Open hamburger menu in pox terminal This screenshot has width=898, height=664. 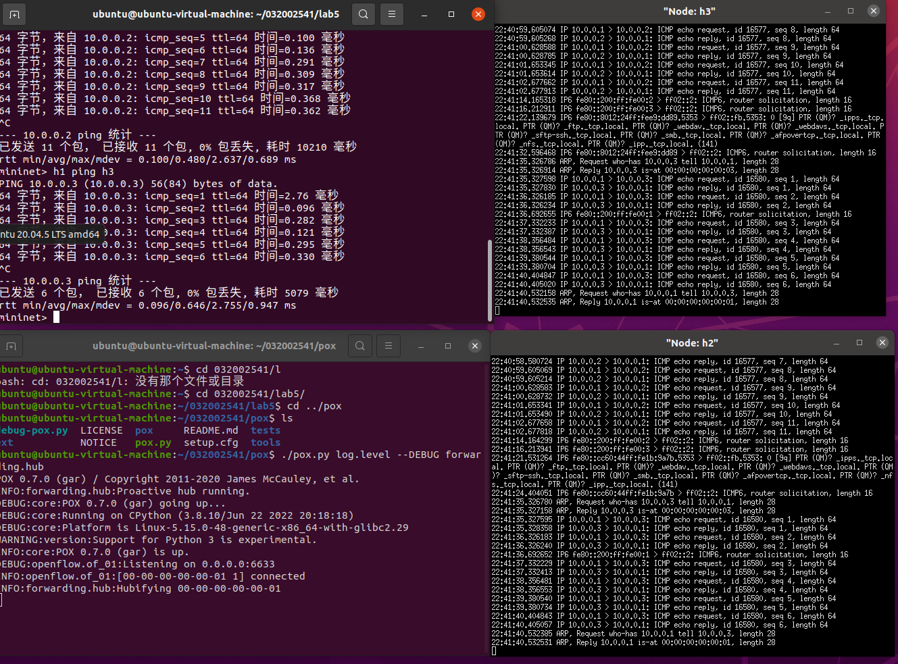(389, 346)
